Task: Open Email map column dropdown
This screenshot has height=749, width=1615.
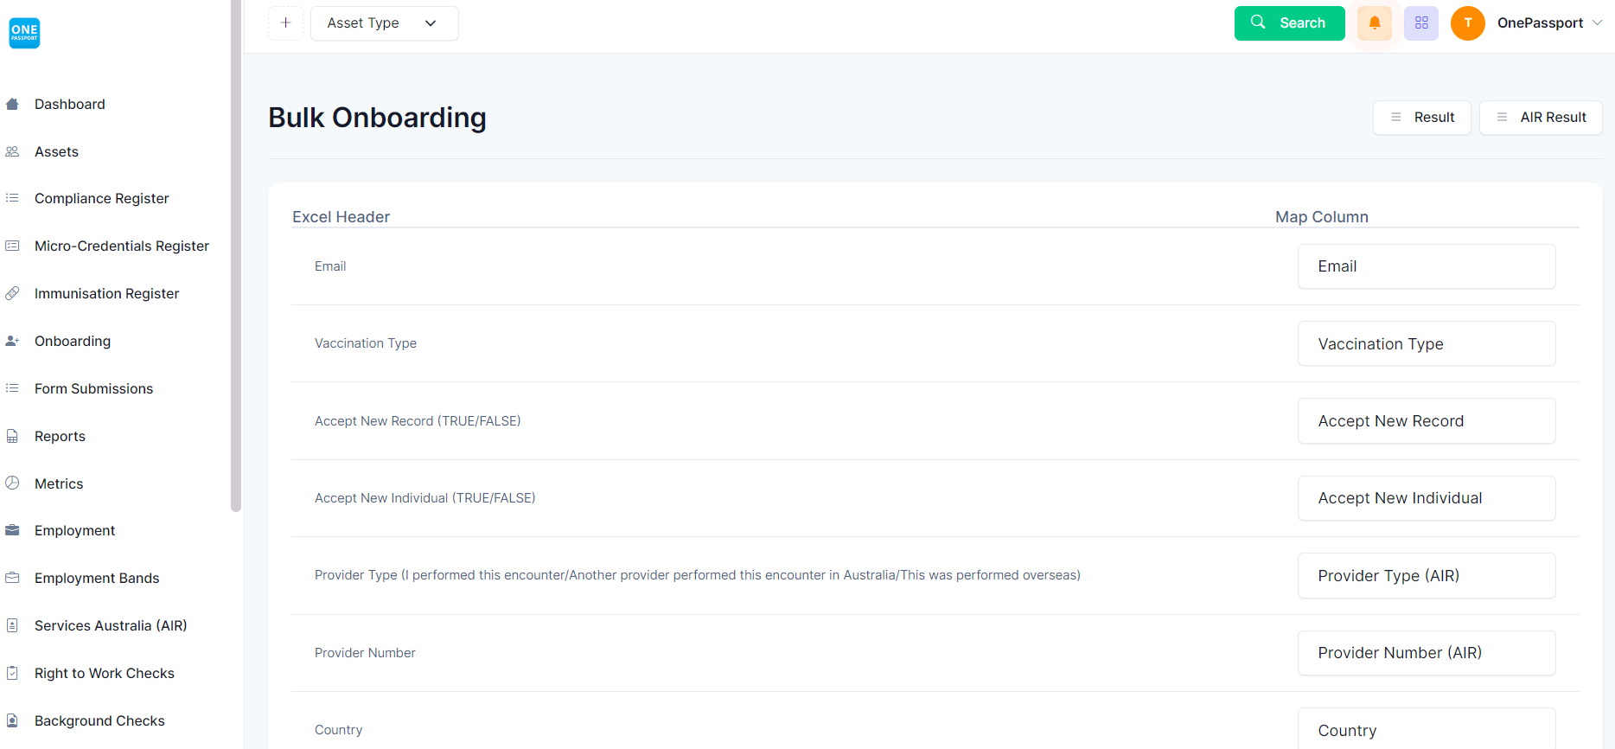Action: click(1427, 266)
